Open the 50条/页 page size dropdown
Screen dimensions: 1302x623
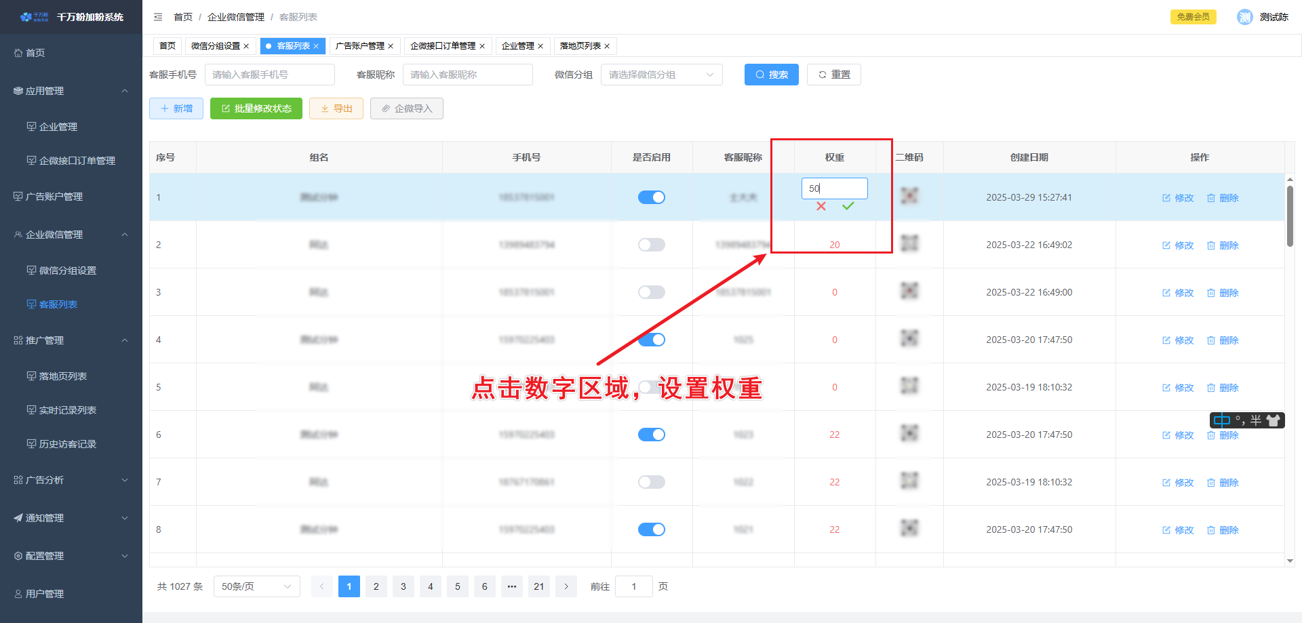(256, 586)
